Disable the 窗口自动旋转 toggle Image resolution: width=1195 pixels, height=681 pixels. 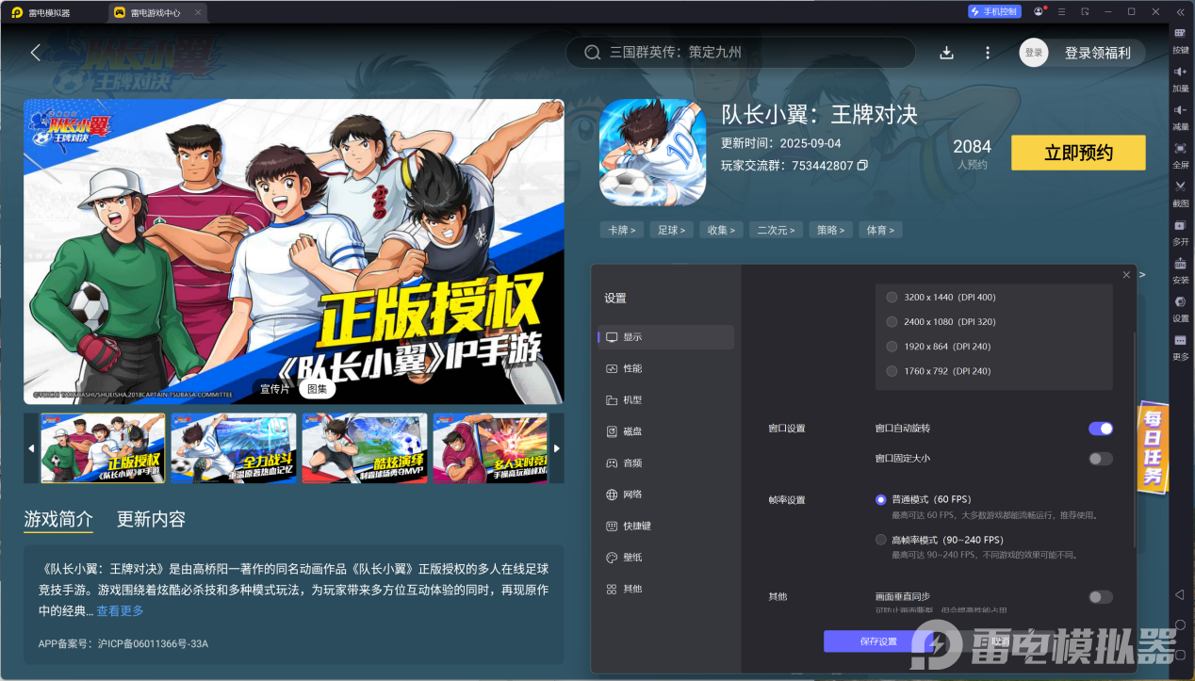(x=1100, y=429)
